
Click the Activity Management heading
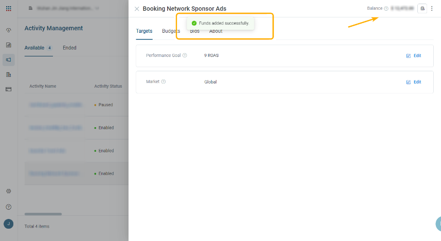53,28
